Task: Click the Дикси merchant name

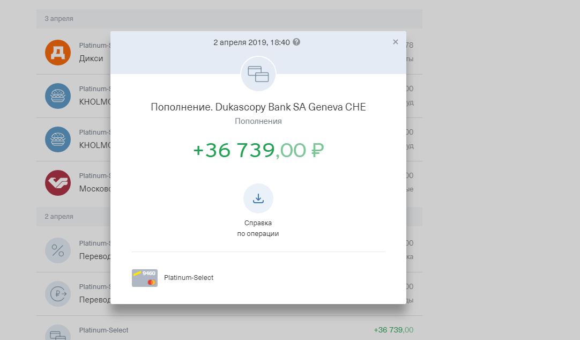Action: pyautogui.click(x=91, y=58)
